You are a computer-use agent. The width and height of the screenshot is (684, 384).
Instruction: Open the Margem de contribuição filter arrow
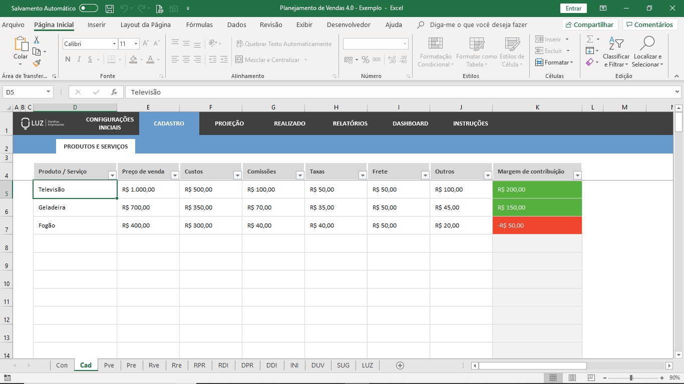point(577,175)
